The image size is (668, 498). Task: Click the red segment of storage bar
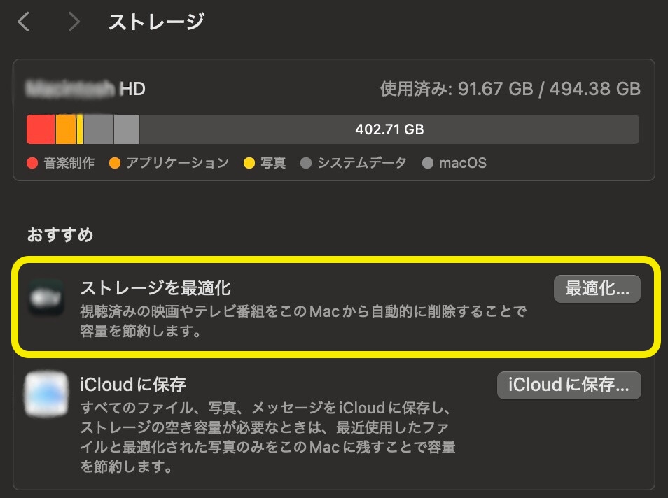pyautogui.click(x=41, y=129)
